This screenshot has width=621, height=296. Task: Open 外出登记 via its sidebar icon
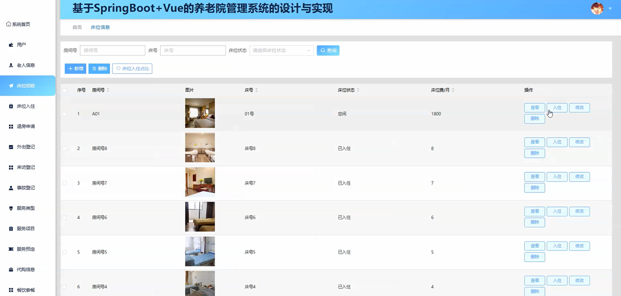(10, 147)
